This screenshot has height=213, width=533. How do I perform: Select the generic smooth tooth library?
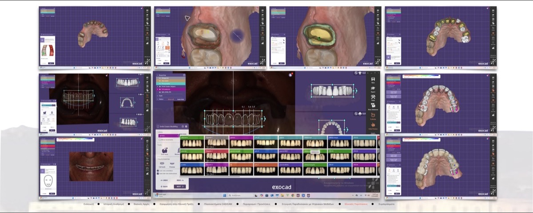pos(242,155)
